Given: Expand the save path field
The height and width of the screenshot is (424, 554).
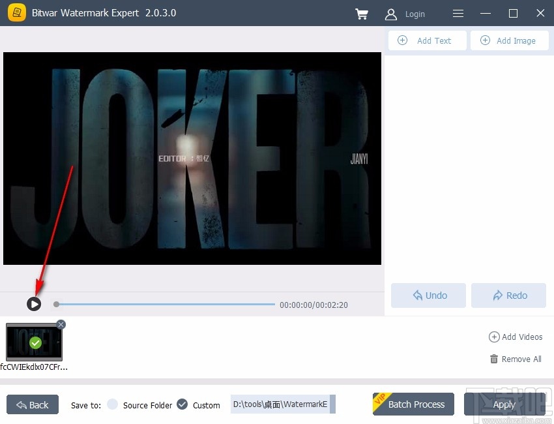Looking at the screenshot, I should tap(332, 404).
